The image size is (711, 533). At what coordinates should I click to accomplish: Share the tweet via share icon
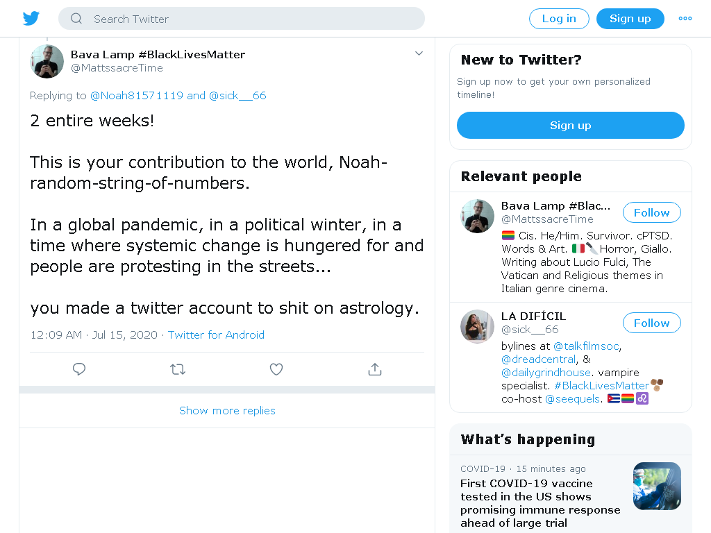click(x=374, y=369)
